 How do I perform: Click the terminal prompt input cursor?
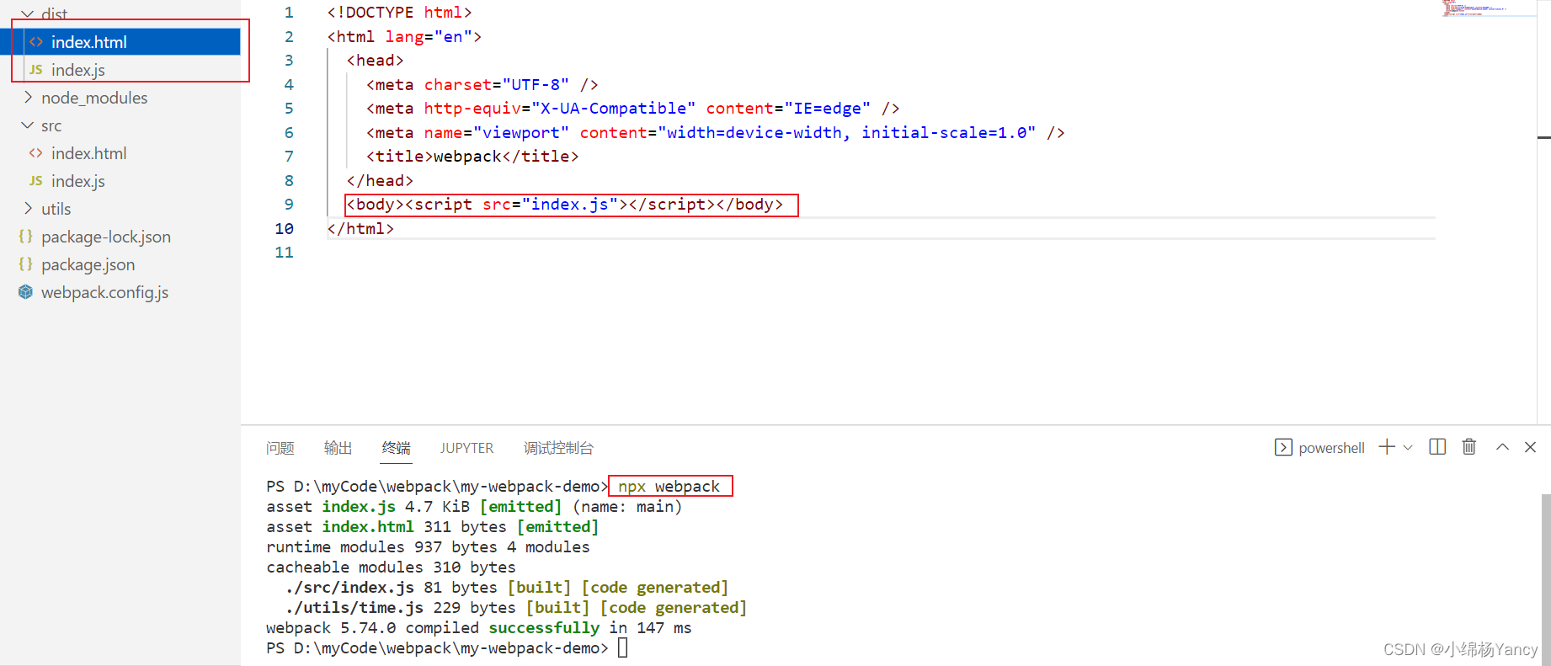pos(623,648)
